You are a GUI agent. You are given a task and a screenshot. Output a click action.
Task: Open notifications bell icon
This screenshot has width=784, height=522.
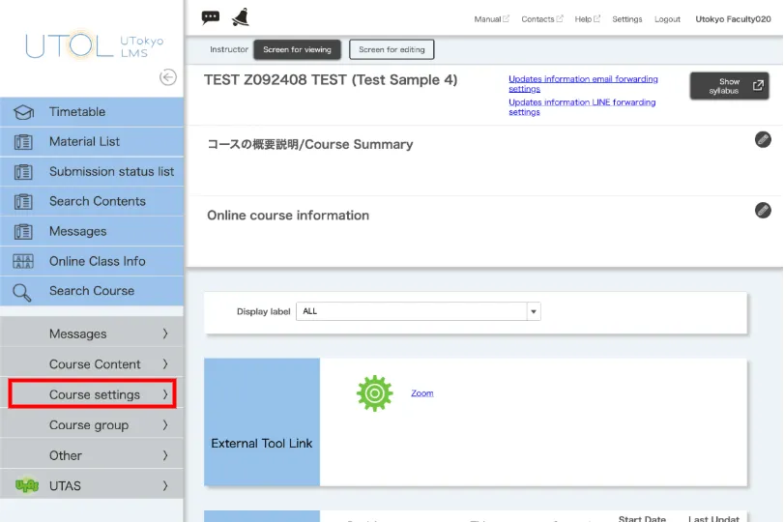[x=241, y=17]
